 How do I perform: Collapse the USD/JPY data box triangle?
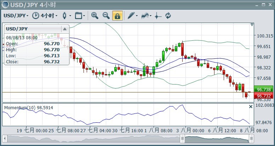65,29
